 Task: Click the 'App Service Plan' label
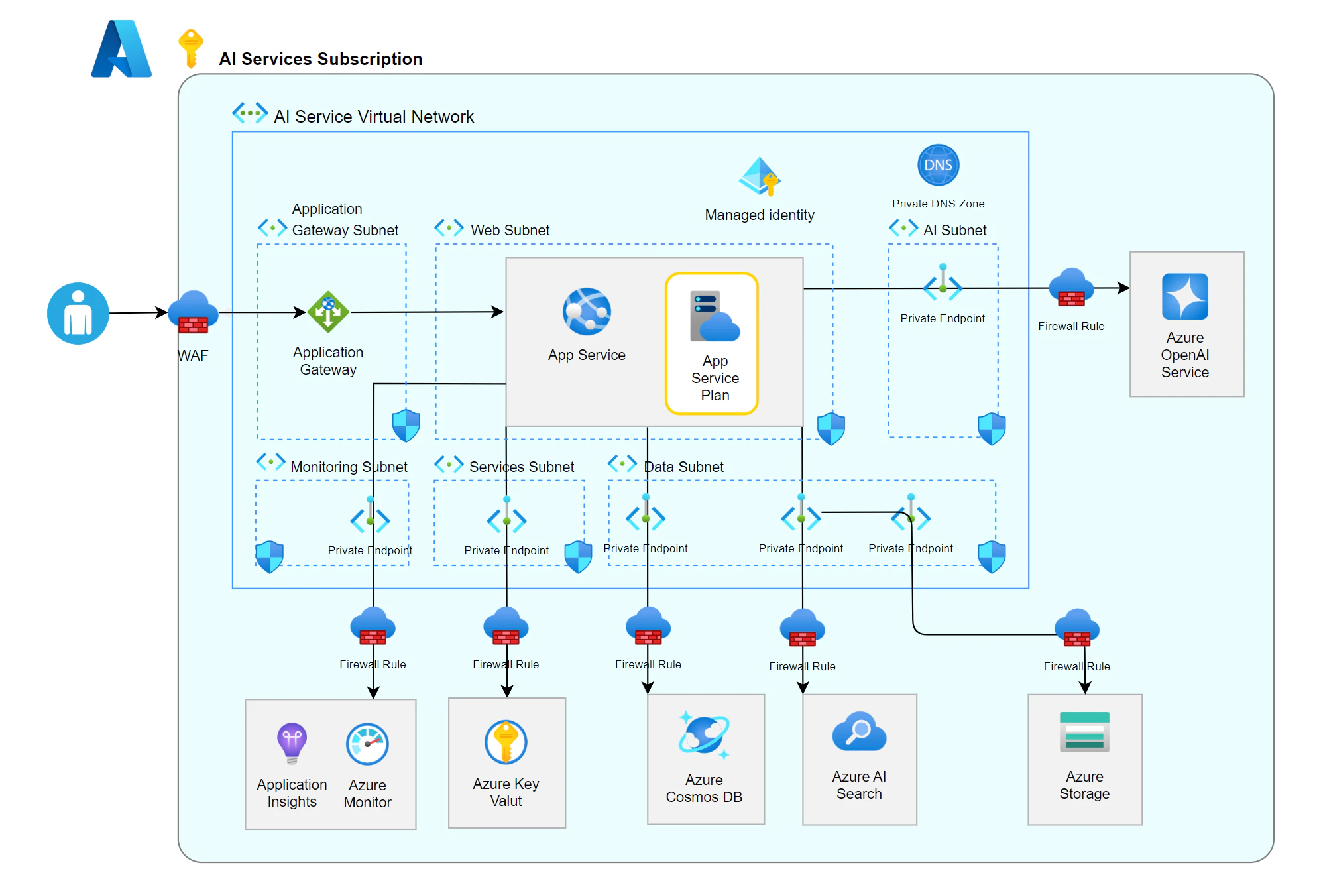(x=715, y=378)
